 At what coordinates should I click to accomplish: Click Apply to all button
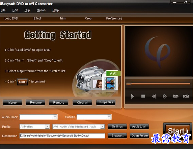pyautogui.click(x=139, y=126)
